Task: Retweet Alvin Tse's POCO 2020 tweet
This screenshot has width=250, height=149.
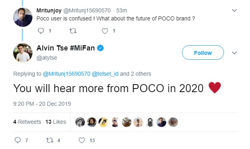Action: [50, 140]
